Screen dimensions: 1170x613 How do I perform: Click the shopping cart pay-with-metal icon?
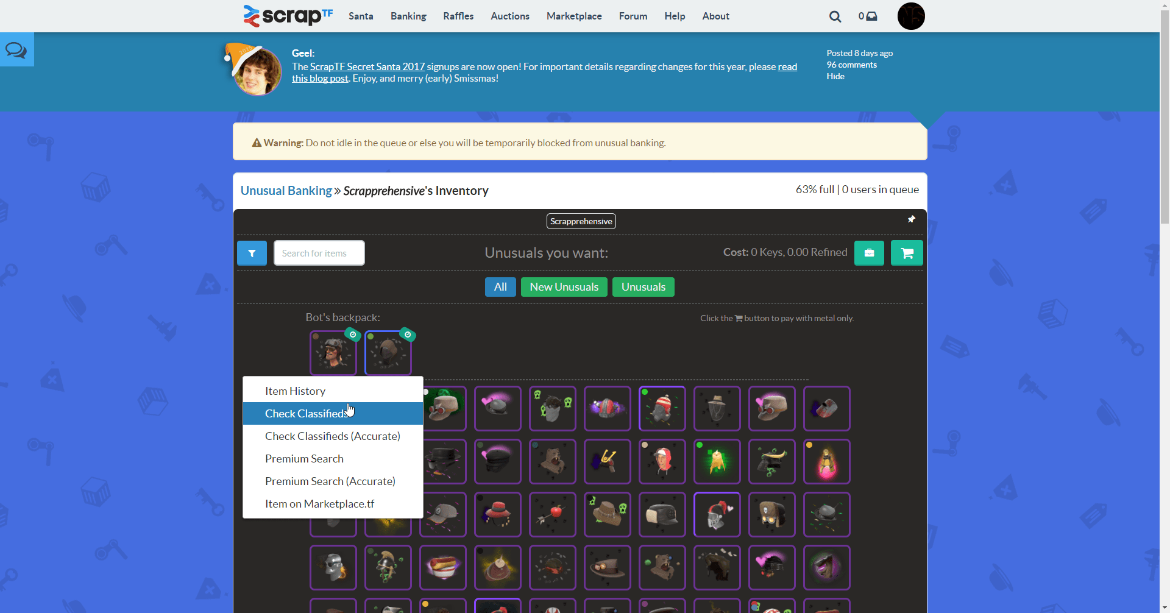906,252
